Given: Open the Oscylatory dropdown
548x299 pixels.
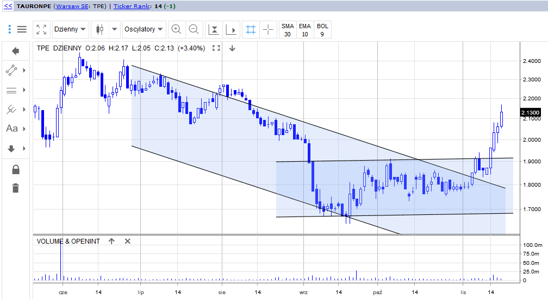Looking at the screenshot, I should pos(144,29).
